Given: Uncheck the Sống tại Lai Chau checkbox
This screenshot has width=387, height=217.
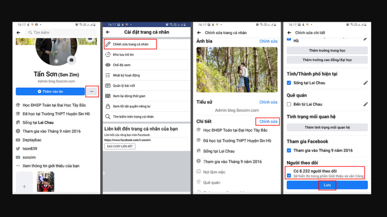Looking at the screenshot, I should coord(289,83).
